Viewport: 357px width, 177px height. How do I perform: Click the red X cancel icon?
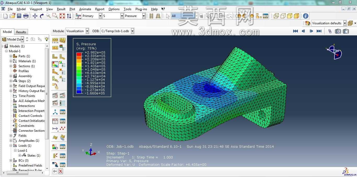[x=61, y=171]
